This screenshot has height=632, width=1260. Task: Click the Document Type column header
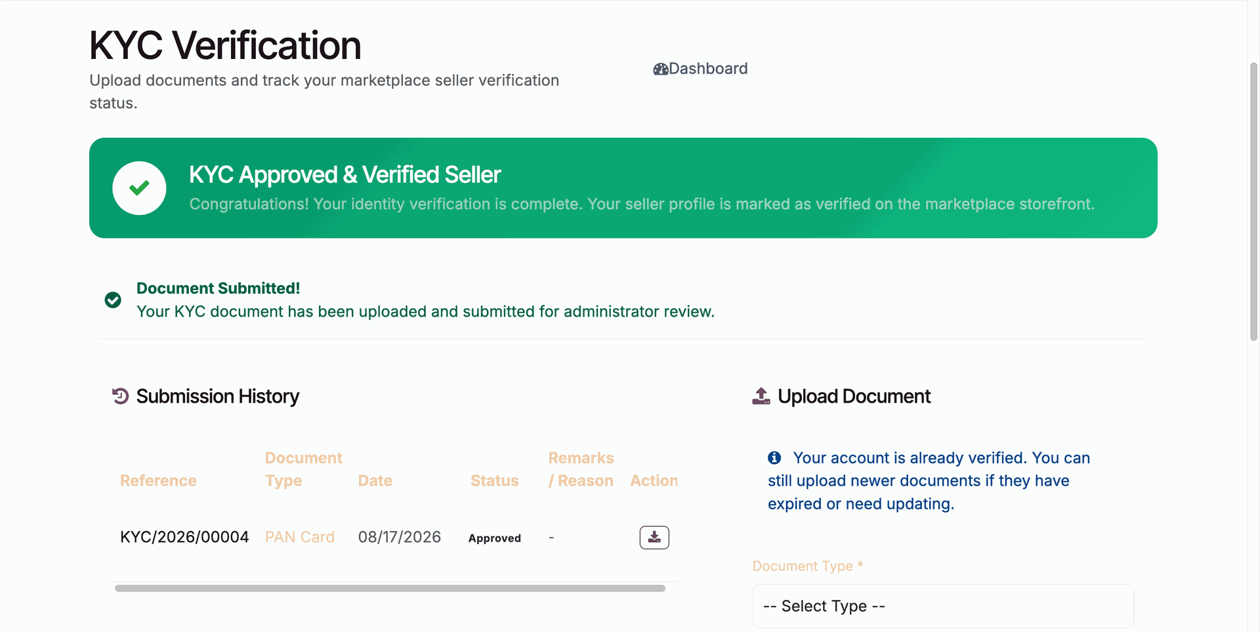point(304,469)
